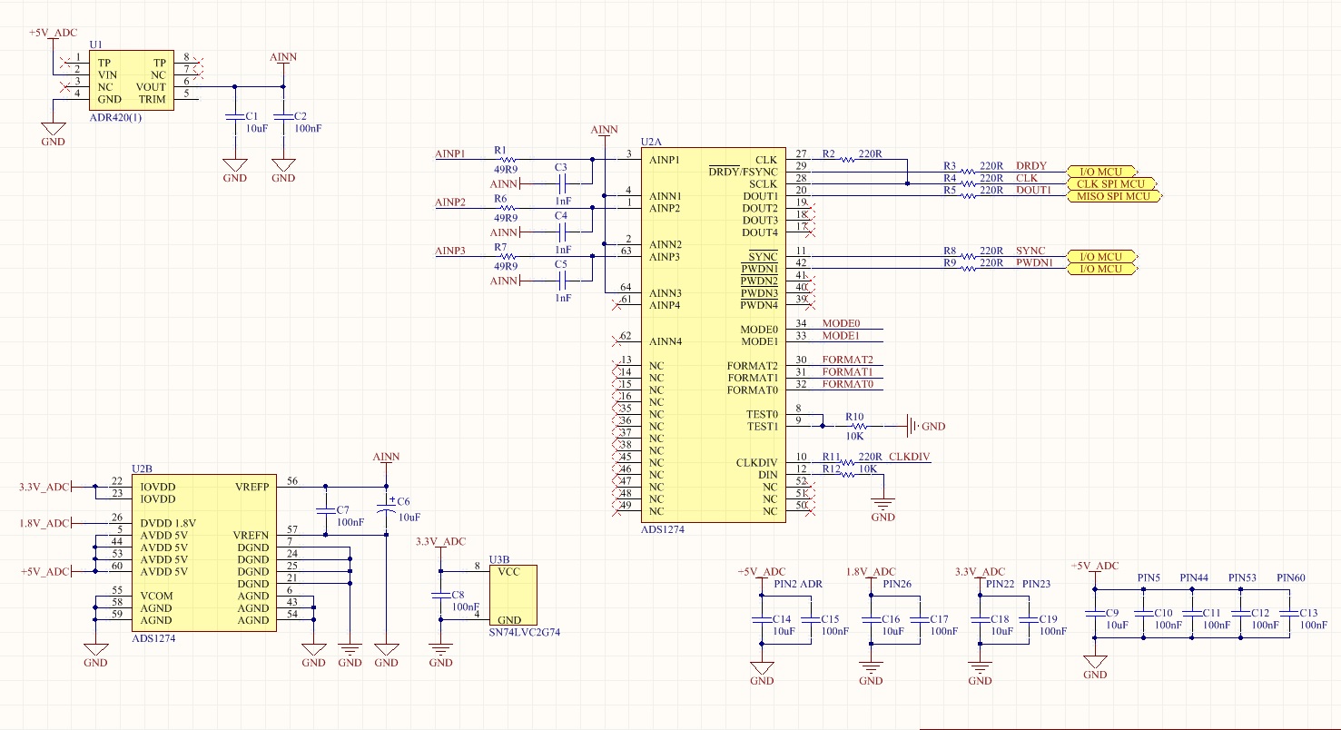The height and width of the screenshot is (730, 1341).
Task: Click the DVDD 1.8V pin name
Action: pos(168,524)
